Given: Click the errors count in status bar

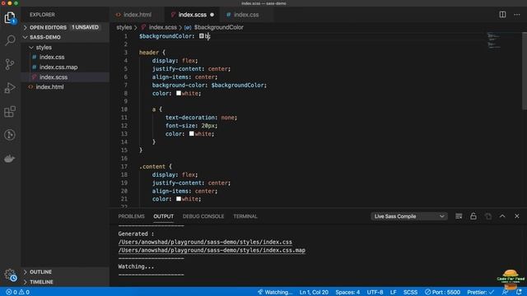Looking at the screenshot, I should click(x=12, y=293).
